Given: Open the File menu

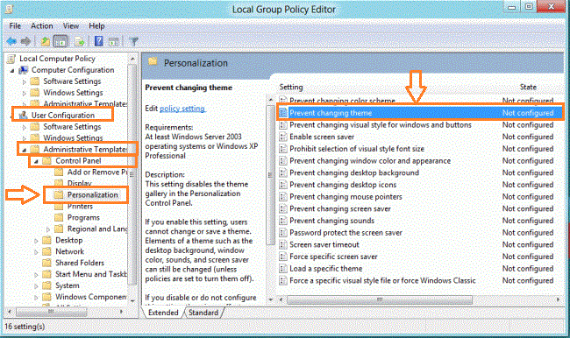Looking at the screenshot, I should coord(15,25).
